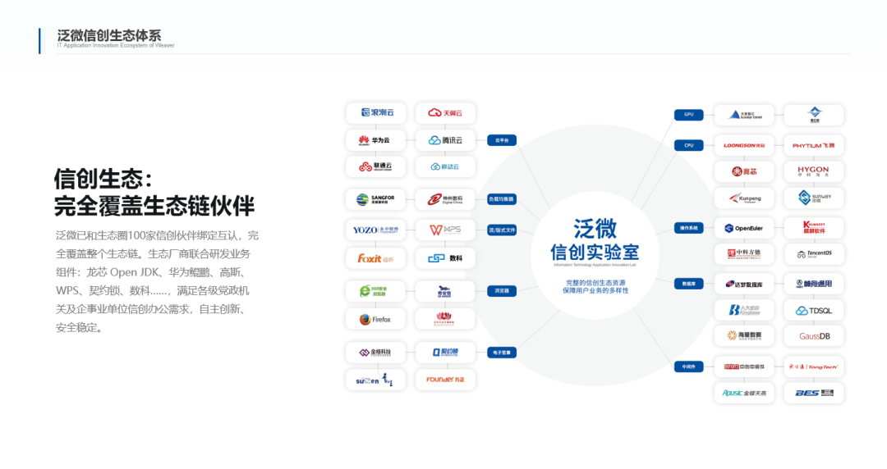Select the 金格科技 logo card

coord(376,352)
